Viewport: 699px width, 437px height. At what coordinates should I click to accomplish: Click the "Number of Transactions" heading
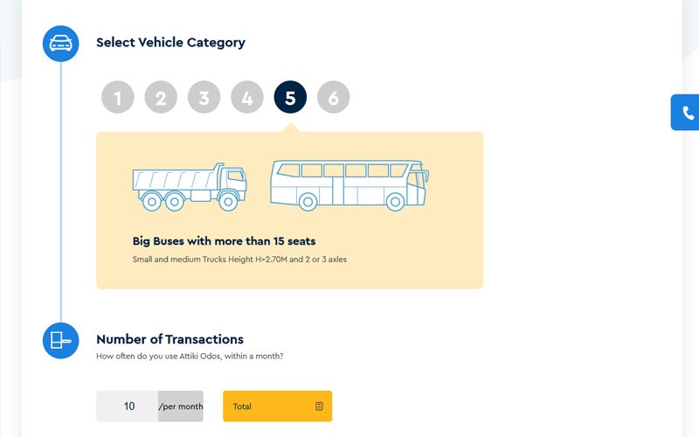click(170, 339)
